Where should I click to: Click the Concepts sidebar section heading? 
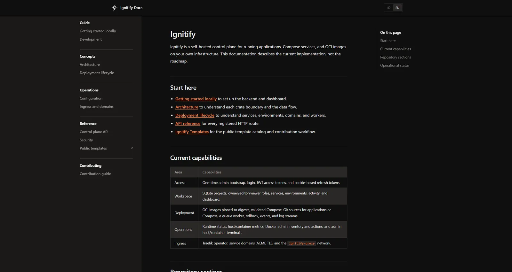(87, 56)
